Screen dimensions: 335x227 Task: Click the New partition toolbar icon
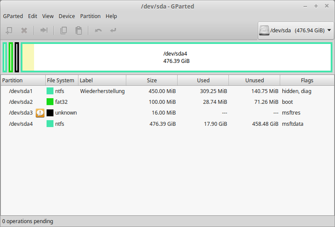[x=9, y=31]
